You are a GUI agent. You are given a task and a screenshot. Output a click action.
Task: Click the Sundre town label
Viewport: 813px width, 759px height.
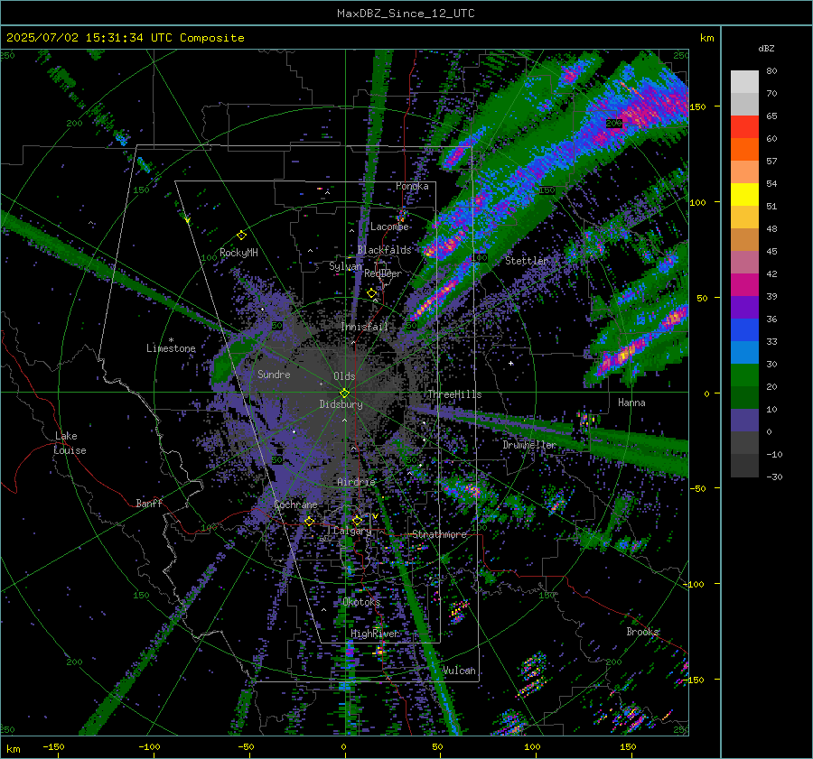(274, 374)
